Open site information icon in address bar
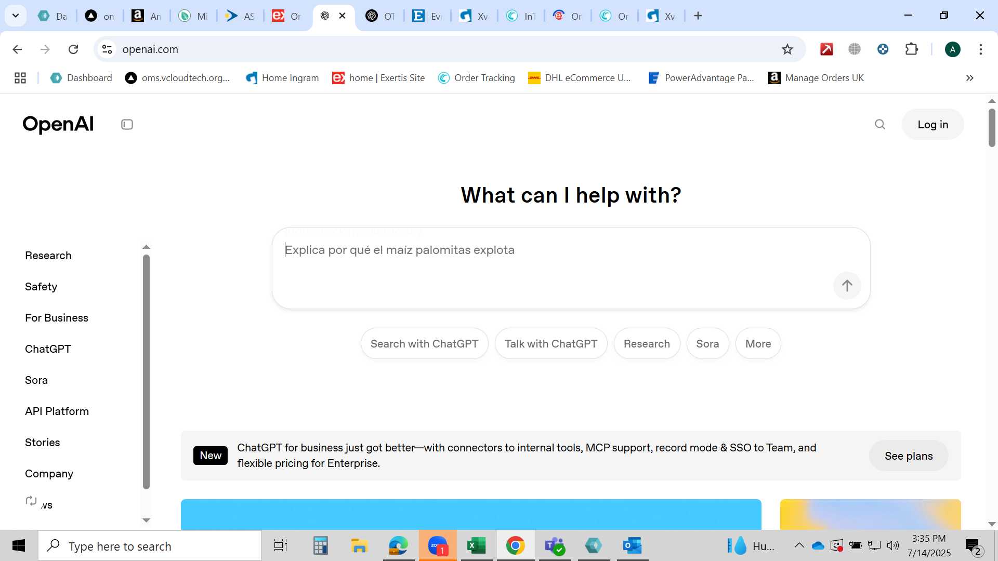 [x=107, y=49]
